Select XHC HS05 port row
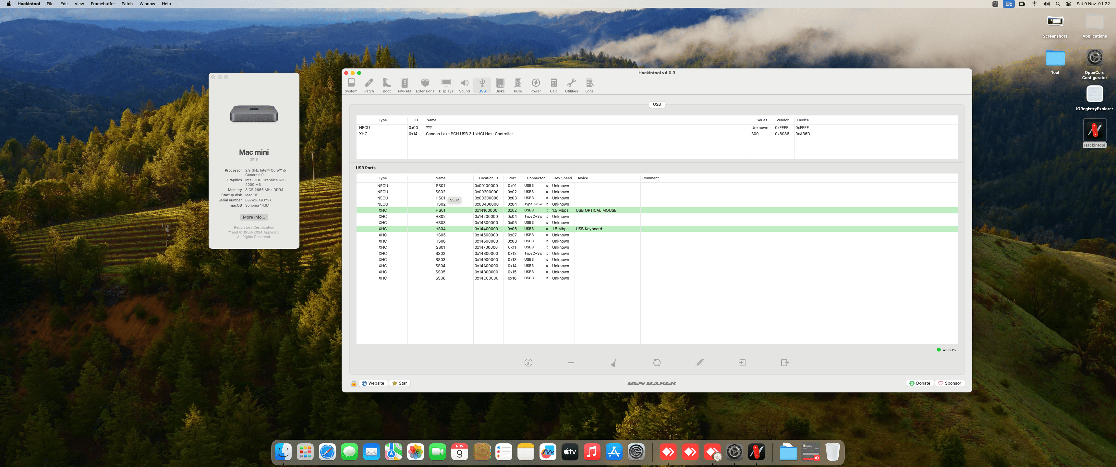1116x467 pixels. [657, 235]
